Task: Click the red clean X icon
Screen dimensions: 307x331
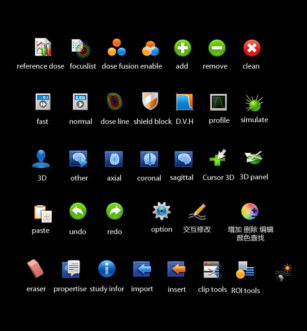Action: [x=252, y=48]
